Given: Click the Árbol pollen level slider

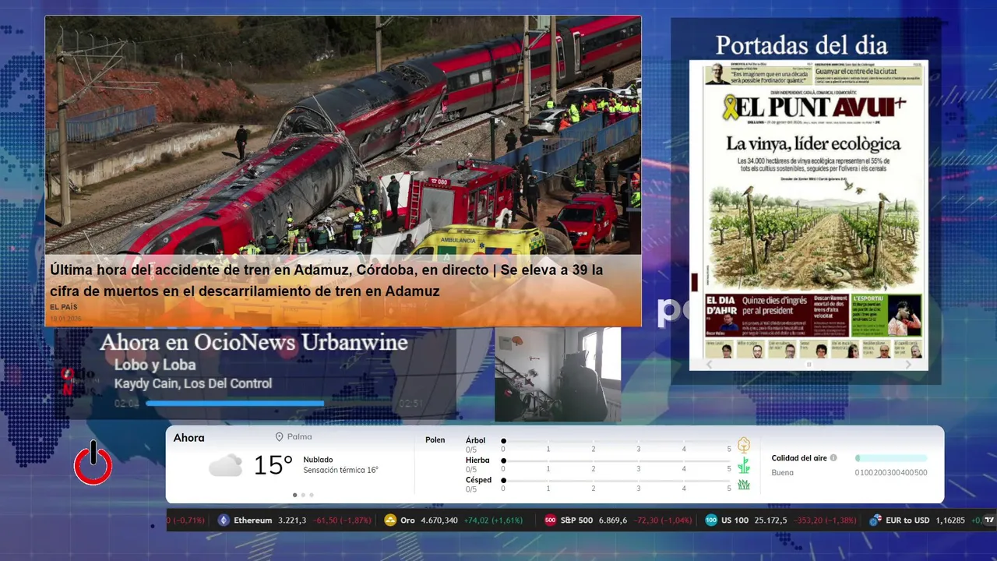Looking at the screenshot, I should coord(617,441).
